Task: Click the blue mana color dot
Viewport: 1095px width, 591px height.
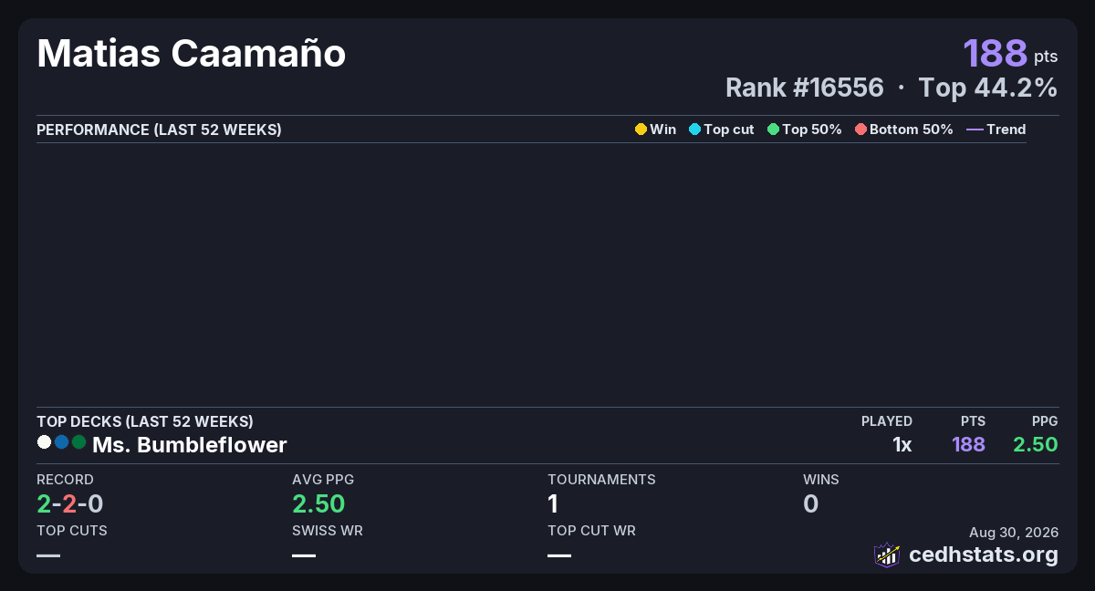Action: tap(61, 442)
